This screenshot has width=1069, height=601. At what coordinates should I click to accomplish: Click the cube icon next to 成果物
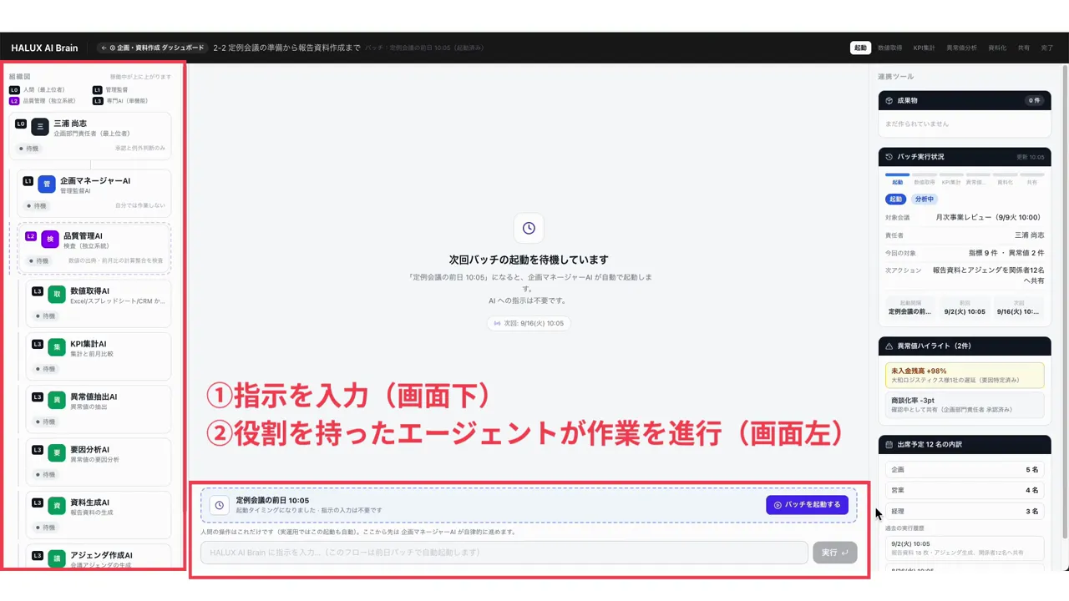coord(889,100)
